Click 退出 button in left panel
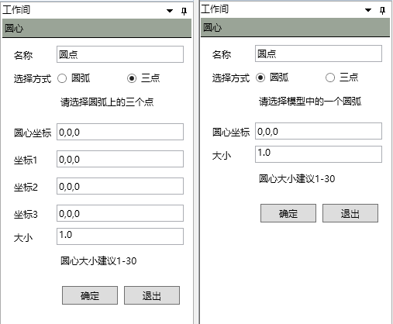The height and width of the screenshot is (324, 393). click(152, 295)
